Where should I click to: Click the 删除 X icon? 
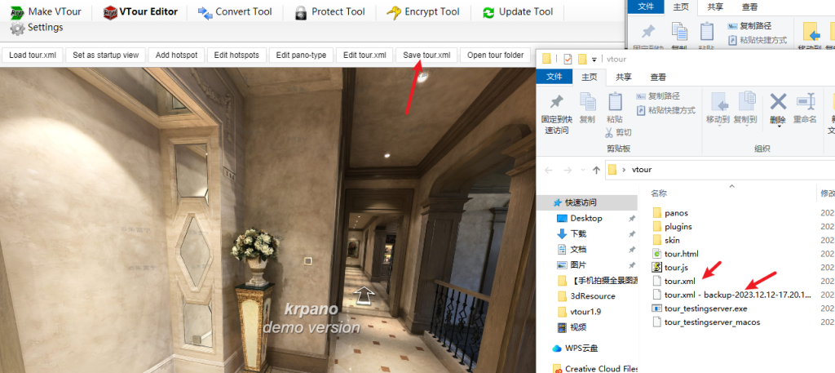(x=778, y=101)
